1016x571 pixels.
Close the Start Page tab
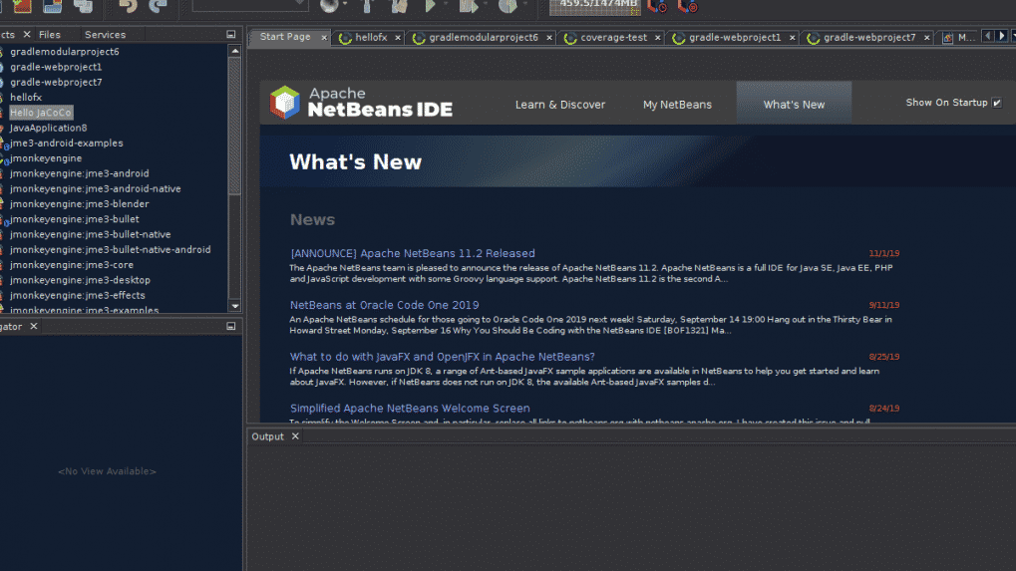pos(324,38)
